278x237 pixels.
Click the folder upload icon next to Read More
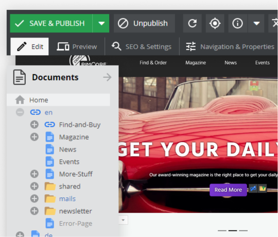click(x=263, y=189)
